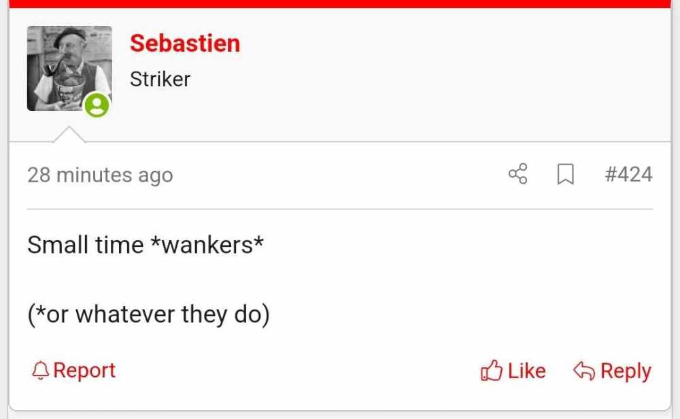Click the empty space right of Striker
The image size is (680, 419).
click(x=429, y=80)
